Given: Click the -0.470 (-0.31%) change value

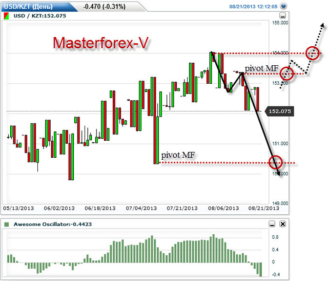Looking at the screenshot, I should 104,7.
